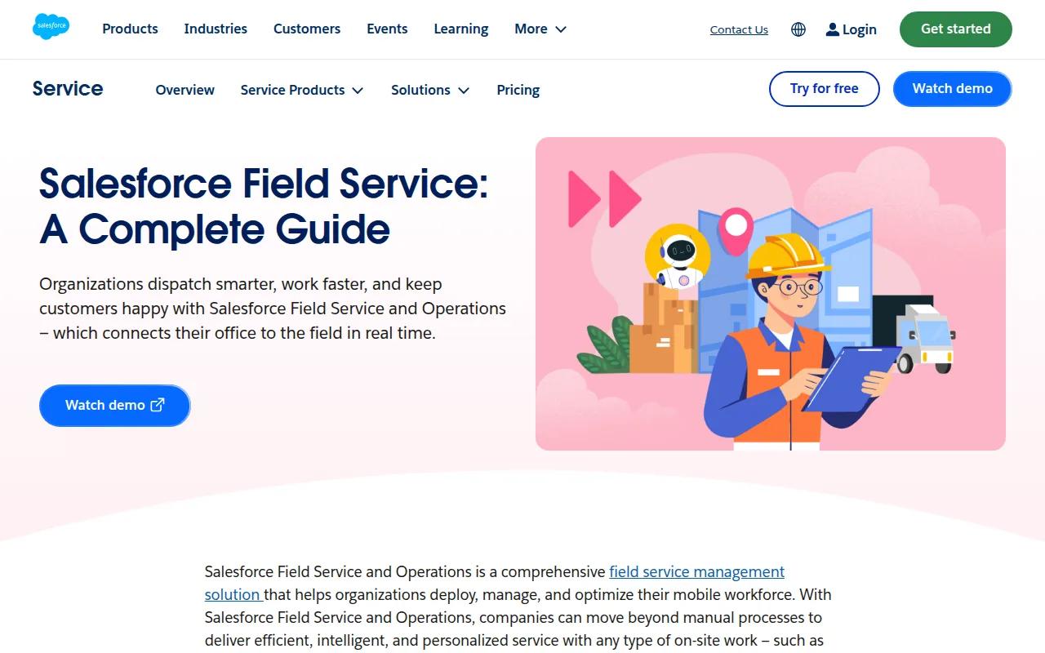The image size is (1045, 653).
Task: Expand the Solutions dropdown
Action: 430,90
